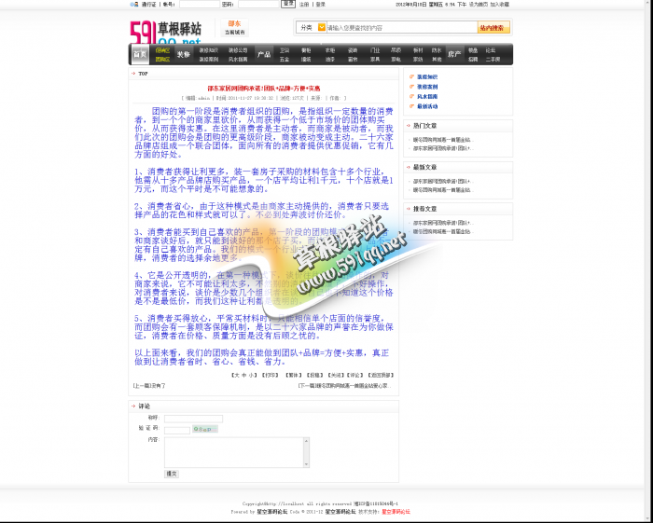Image resolution: width=653 pixels, height=523 pixels.
Task: Open second article under 最新文章
Action: point(443,190)
